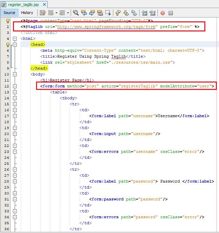
Task: Collapse the body fold on line 10
Action: coord(15,74)
